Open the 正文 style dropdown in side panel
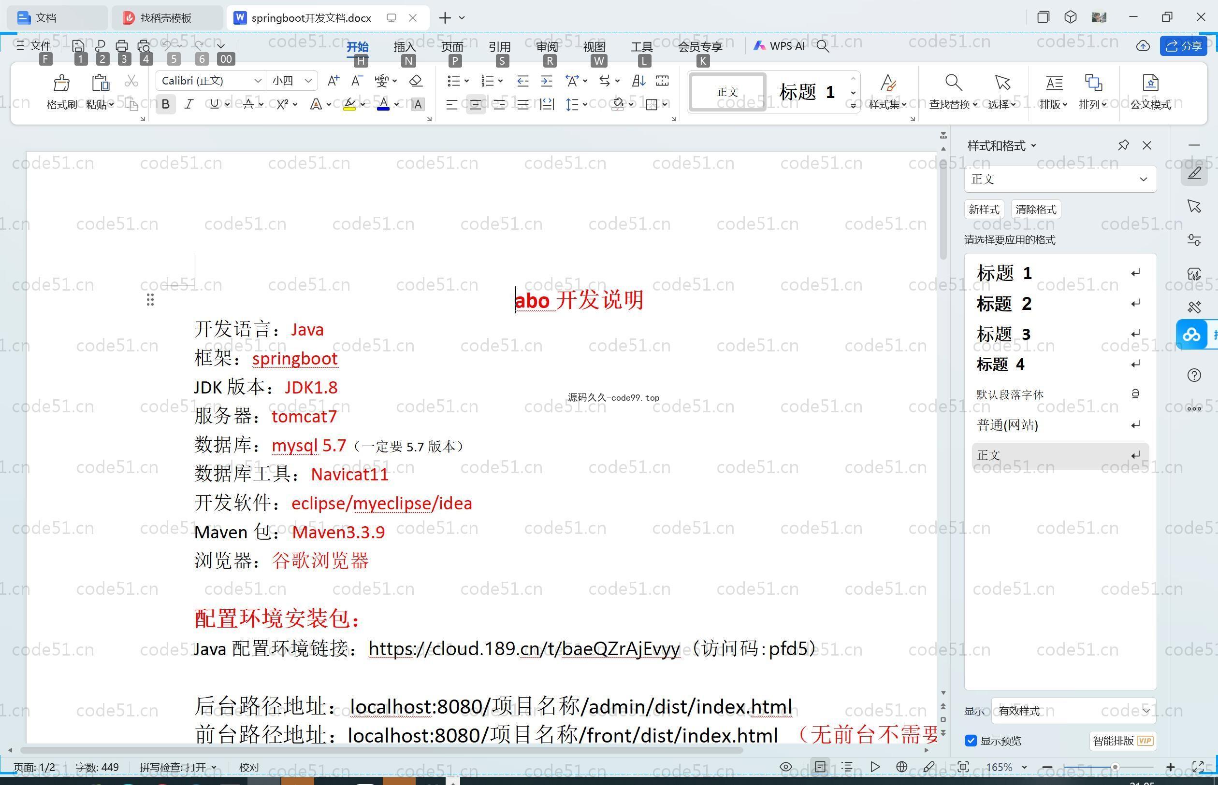Image resolution: width=1218 pixels, height=785 pixels. (1060, 179)
